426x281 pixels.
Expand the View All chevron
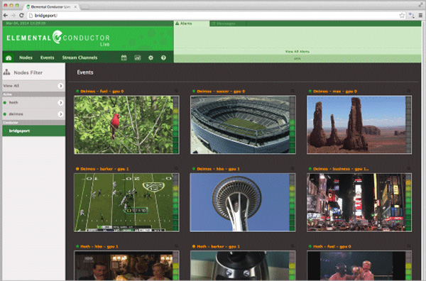60,86
